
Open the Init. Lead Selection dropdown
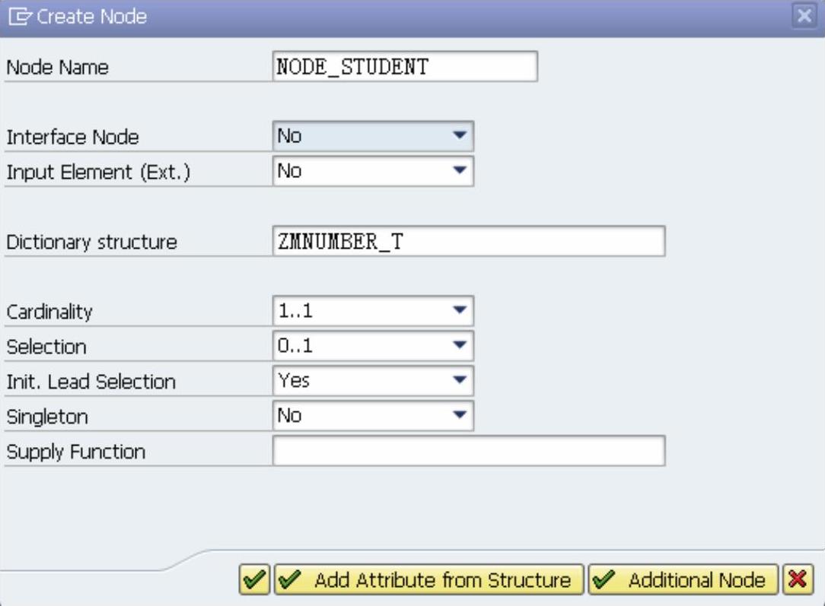[373, 380]
